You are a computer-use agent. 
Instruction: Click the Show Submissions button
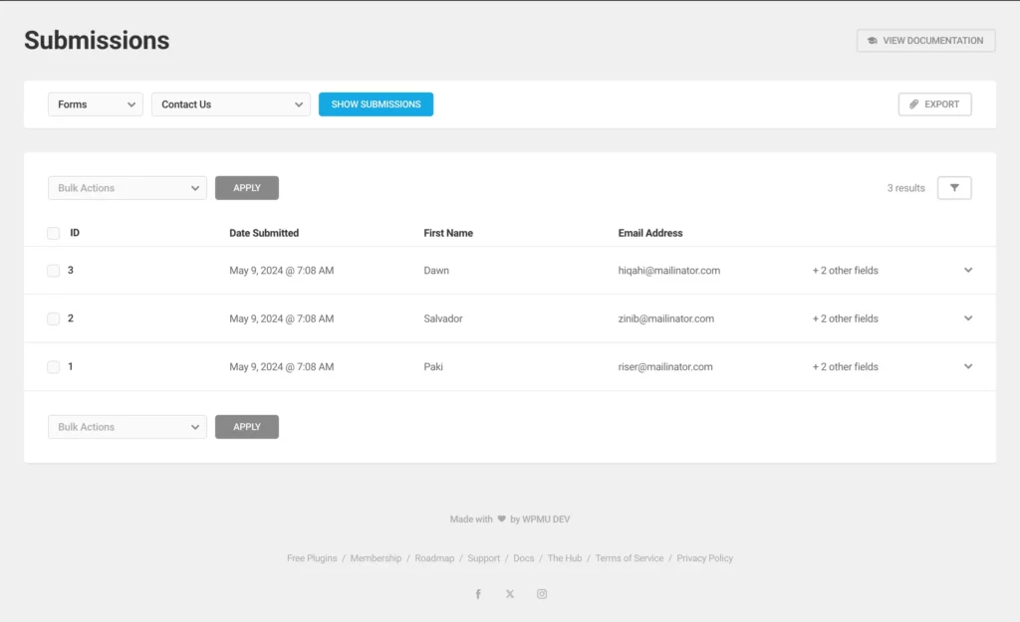376,104
